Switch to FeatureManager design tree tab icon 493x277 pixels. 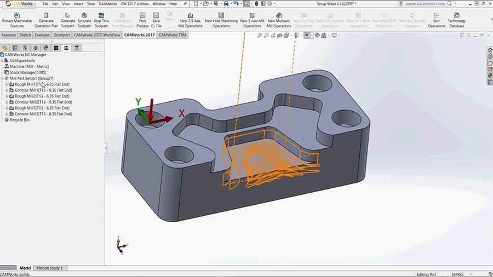click(5, 48)
